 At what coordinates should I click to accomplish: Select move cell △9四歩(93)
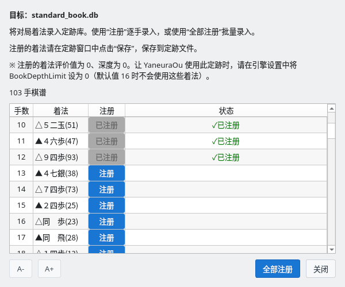(x=61, y=157)
